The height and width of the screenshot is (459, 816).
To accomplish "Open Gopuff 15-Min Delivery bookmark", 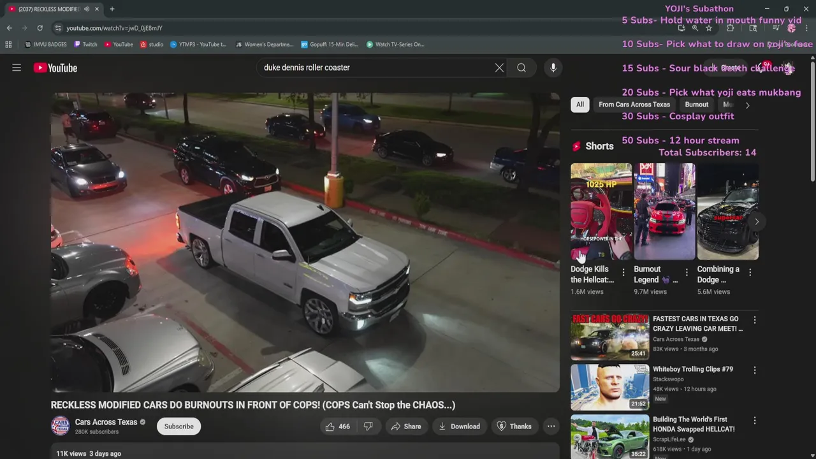I will (x=330, y=45).
